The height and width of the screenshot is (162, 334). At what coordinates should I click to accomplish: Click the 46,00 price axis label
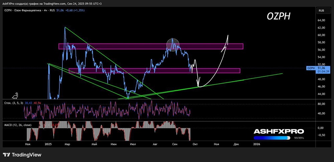point(321,86)
